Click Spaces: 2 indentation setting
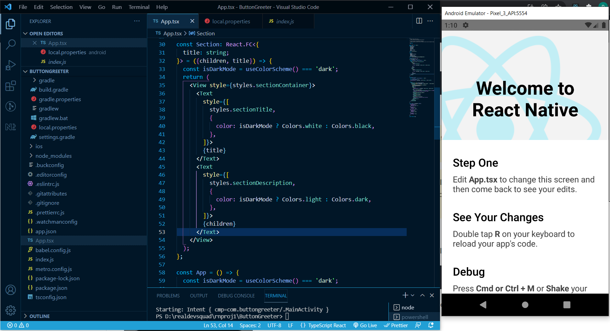This screenshot has height=331, width=610. [250, 326]
